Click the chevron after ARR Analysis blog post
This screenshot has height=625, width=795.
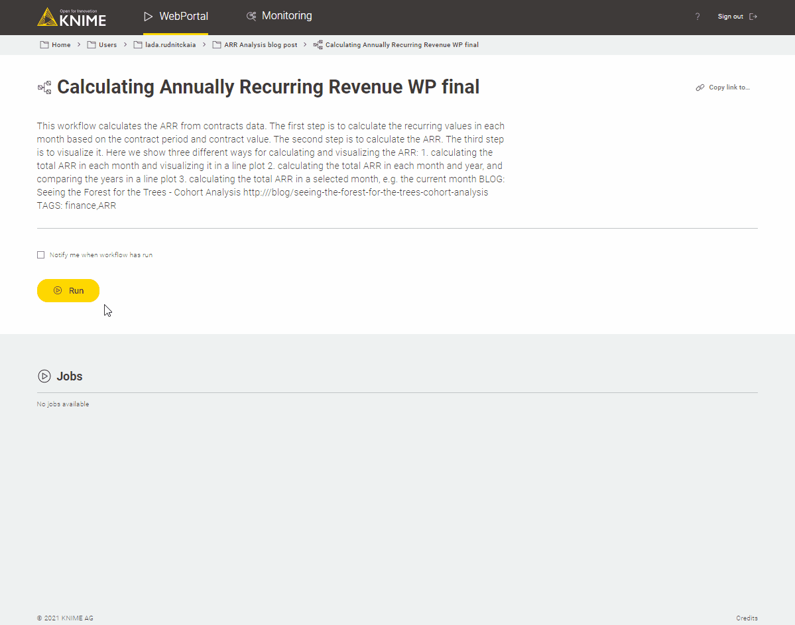(305, 44)
